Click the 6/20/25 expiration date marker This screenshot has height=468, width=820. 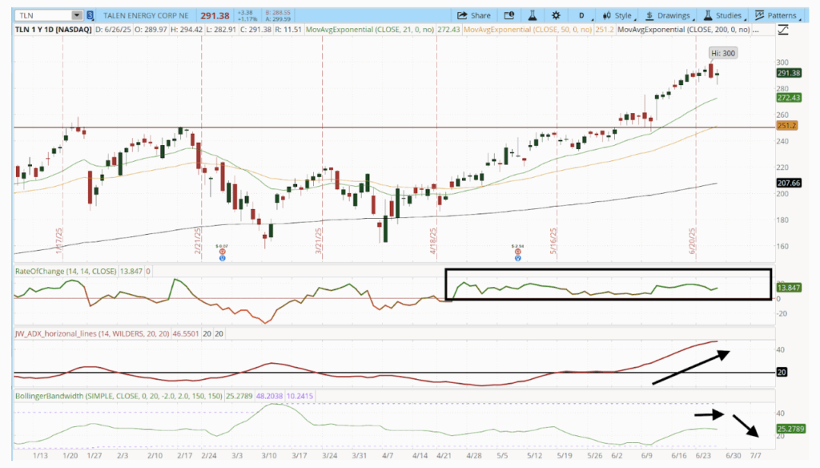coord(692,240)
